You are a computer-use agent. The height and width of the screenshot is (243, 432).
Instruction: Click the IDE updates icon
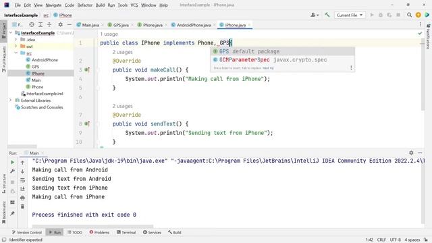[x=418, y=15]
